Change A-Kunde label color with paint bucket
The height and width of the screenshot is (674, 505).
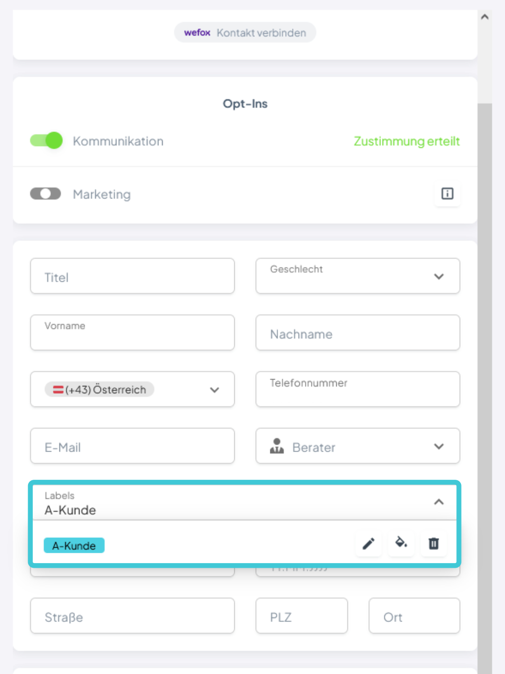click(x=401, y=543)
